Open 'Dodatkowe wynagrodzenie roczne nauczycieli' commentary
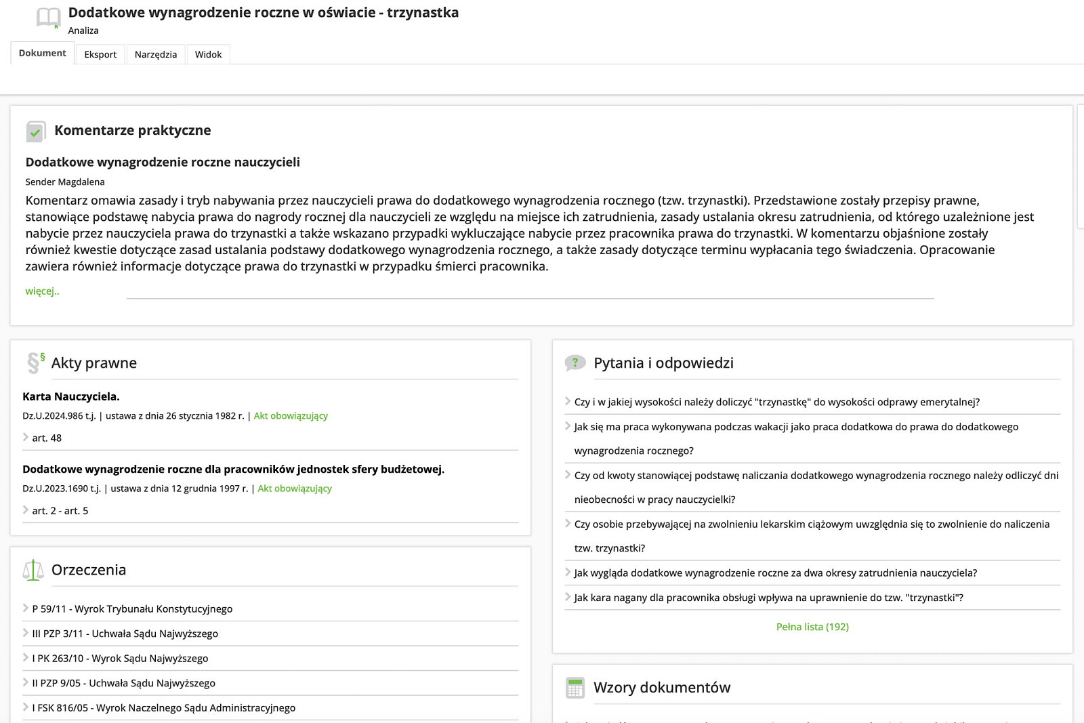 pyautogui.click(x=163, y=162)
